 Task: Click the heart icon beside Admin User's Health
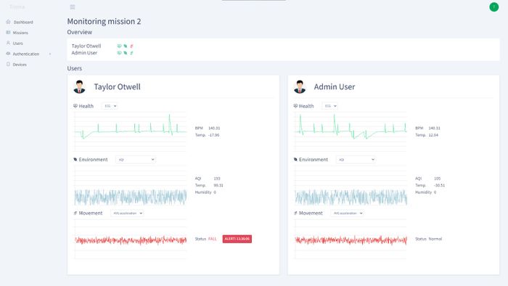coord(295,106)
